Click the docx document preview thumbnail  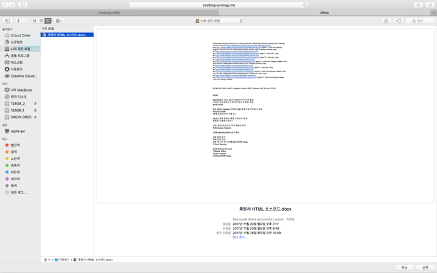(265, 116)
